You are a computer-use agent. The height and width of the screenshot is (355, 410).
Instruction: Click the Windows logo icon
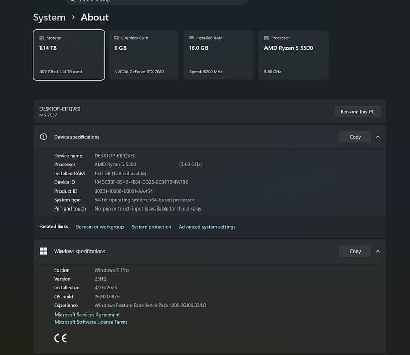(x=44, y=251)
